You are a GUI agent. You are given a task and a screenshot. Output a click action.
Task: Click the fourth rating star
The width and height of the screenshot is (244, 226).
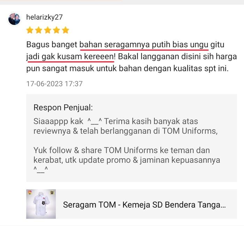56,30
